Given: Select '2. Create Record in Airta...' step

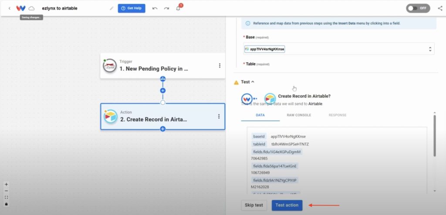Looking at the screenshot, I should (163, 116).
